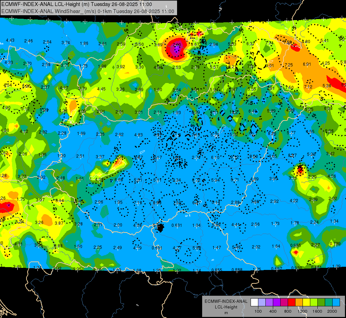The image size is (346, 318).
Task: Click the 9.01 wind shear value
Action: pyautogui.click(x=270, y=66)
